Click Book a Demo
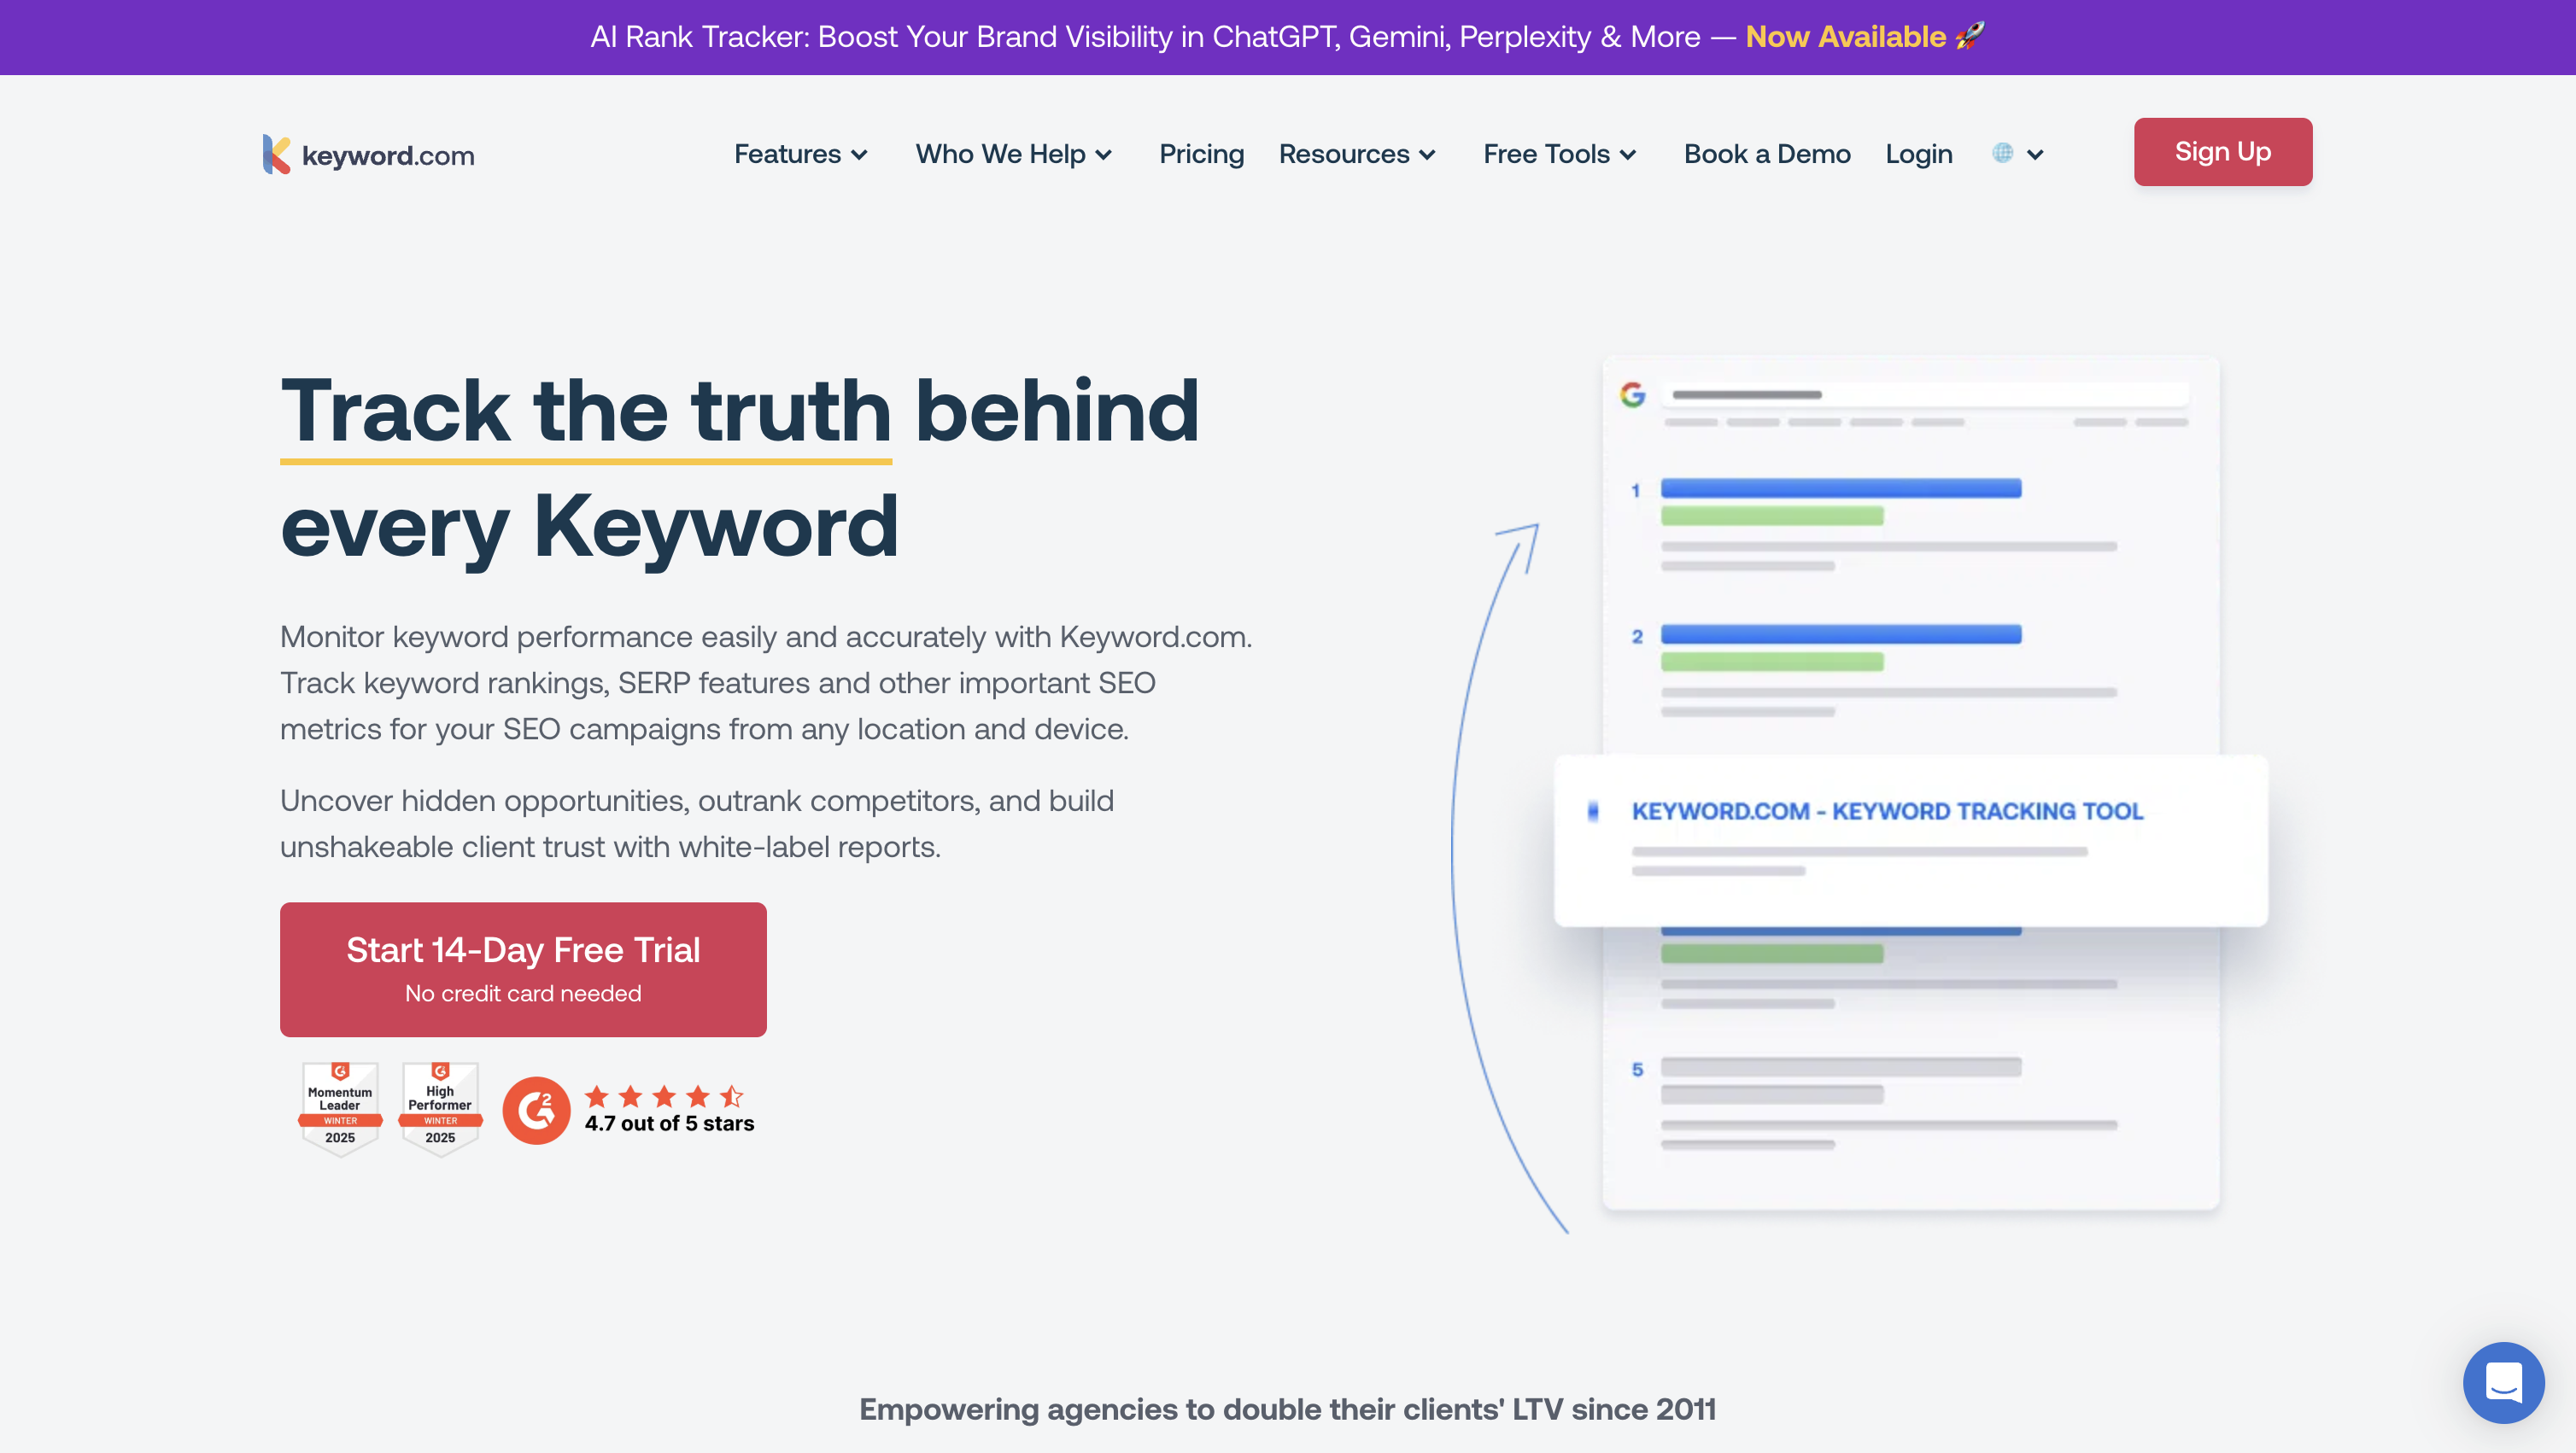This screenshot has height=1453, width=2576. pyautogui.click(x=1767, y=153)
